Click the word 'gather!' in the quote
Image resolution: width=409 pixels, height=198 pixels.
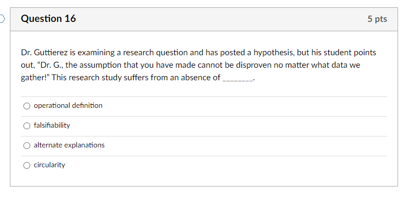point(33,78)
